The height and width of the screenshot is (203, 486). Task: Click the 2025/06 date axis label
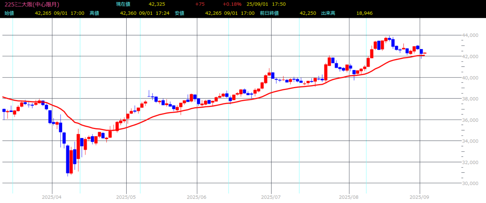(196, 197)
